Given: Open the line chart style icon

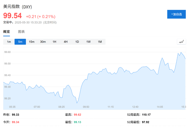Looking at the screenshot, I should click(x=181, y=42).
